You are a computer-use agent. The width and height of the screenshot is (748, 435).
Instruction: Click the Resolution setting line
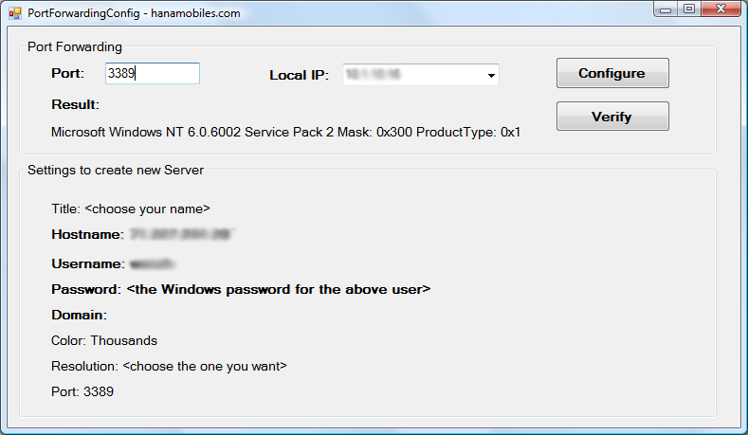(169, 367)
